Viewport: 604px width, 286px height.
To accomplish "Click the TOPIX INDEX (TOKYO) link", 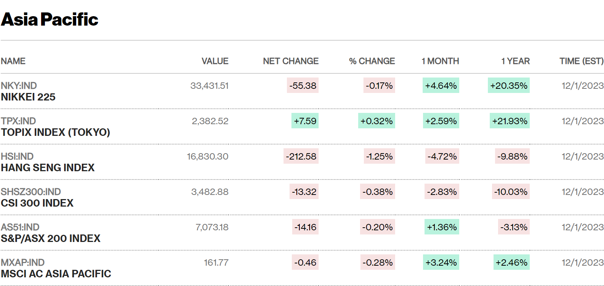I will 55,132.
